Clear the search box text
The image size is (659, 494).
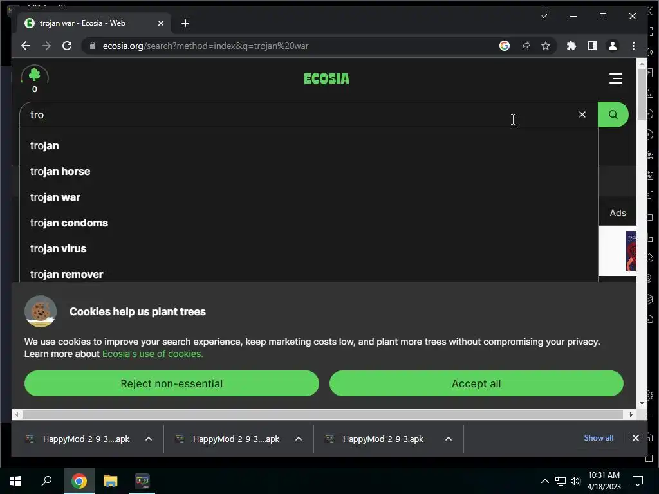(x=582, y=114)
